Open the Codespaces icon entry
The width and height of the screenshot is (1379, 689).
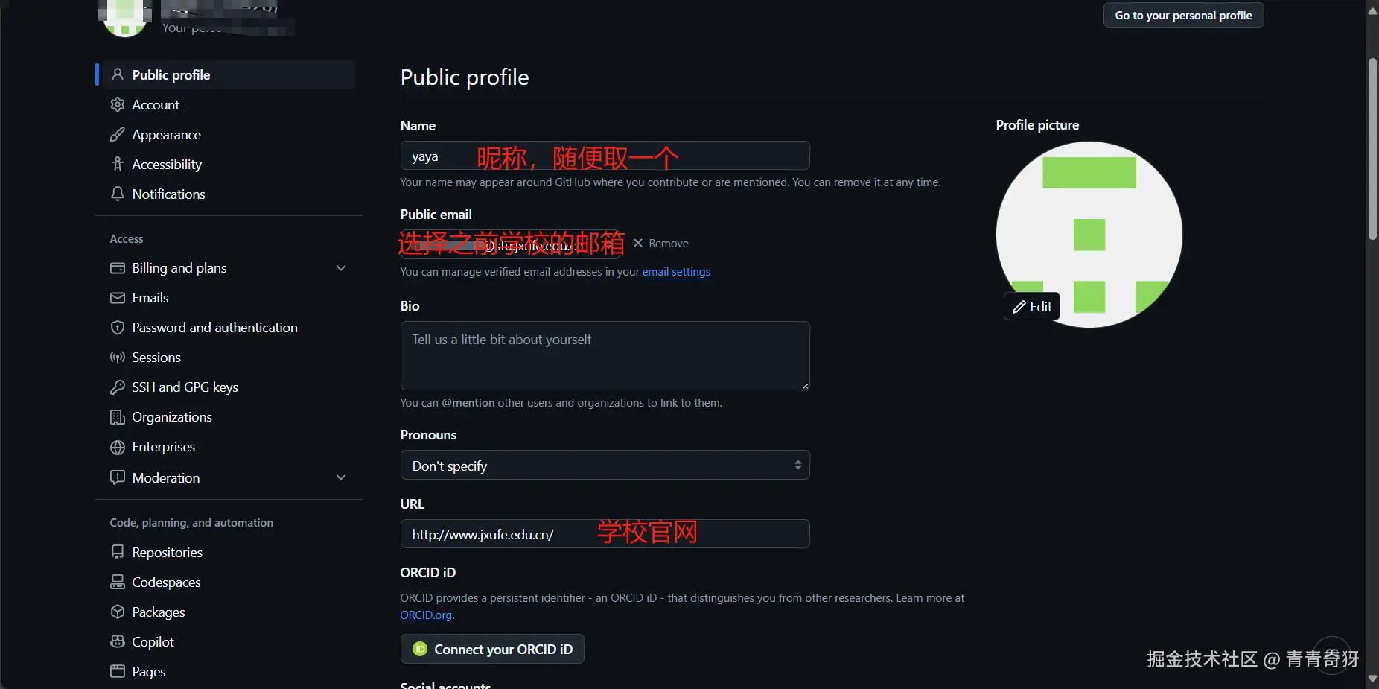pyautogui.click(x=117, y=582)
